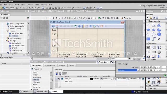
Task: Open the Tools menu
Action: click(x=37, y=5)
